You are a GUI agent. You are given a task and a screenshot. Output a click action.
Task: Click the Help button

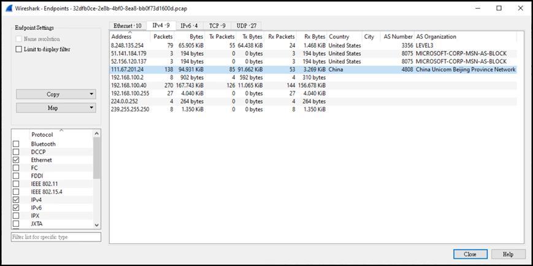click(x=508, y=254)
